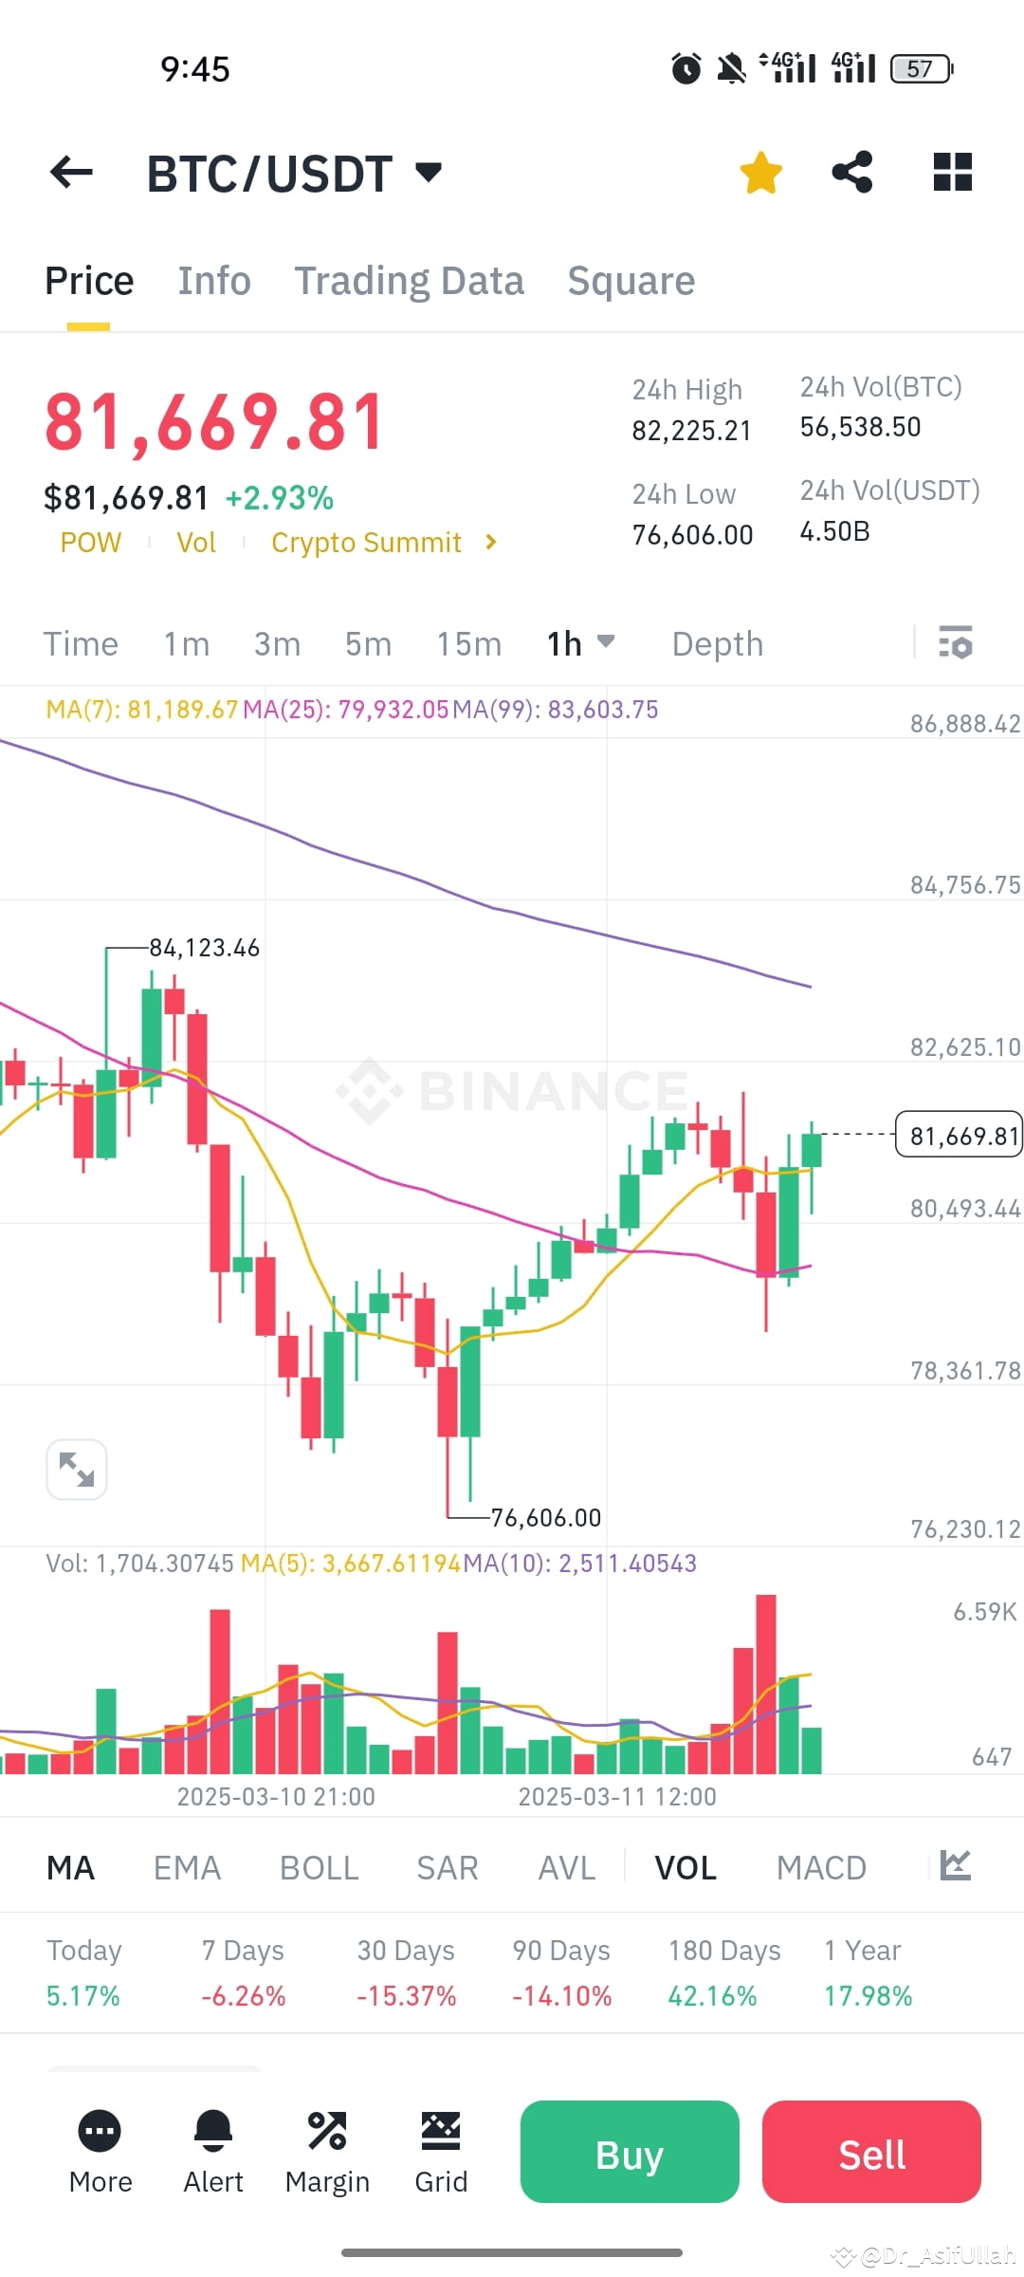This screenshot has width=1024, height=2277.
Task: Expand the chart to fullscreen
Action: (76, 1468)
